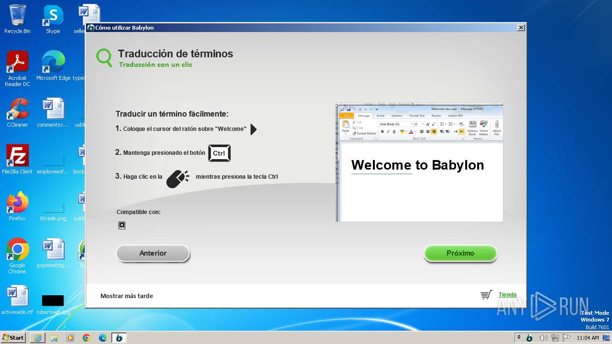Open the Recycle Bin desktop icon
The height and width of the screenshot is (344, 612).
tap(17, 19)
